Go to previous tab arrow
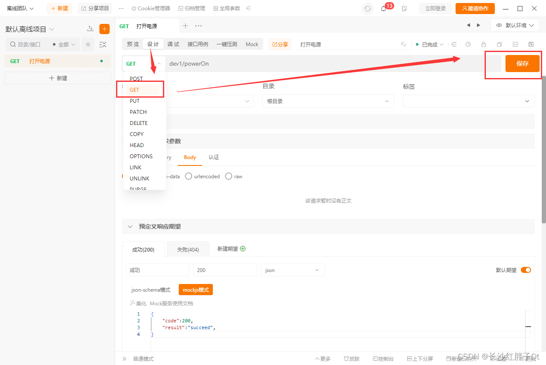Screen dimensions: 546x365 tap(468, 25)
